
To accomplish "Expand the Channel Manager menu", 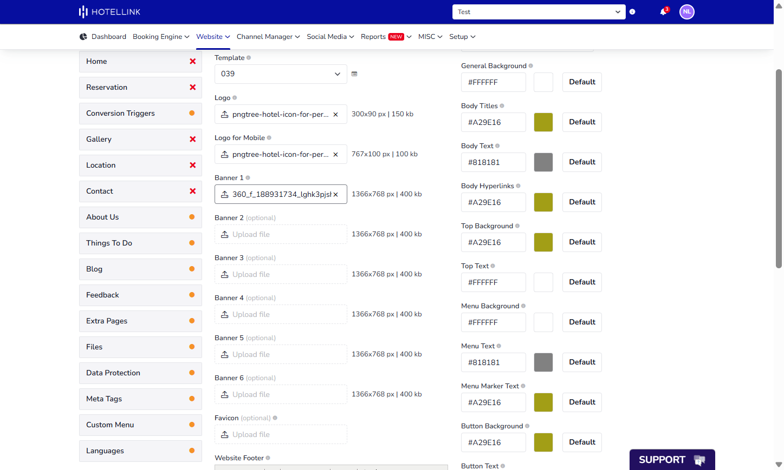I will click(268, 37).
